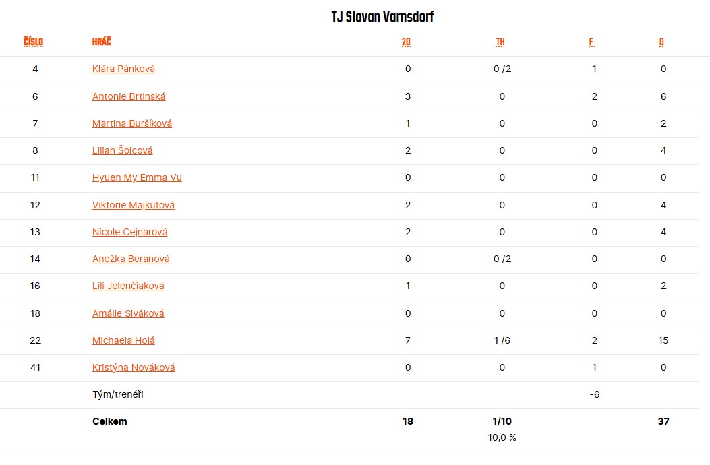Click the B points column header
710x465 pixels.
click(x=661, y=42)
